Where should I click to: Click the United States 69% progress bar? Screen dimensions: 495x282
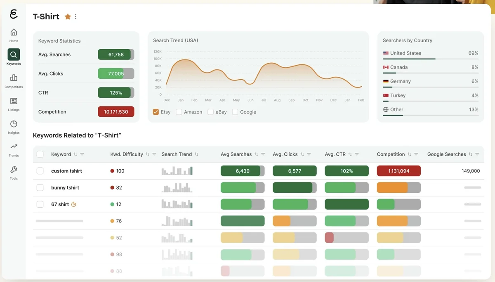click(431, 59)
